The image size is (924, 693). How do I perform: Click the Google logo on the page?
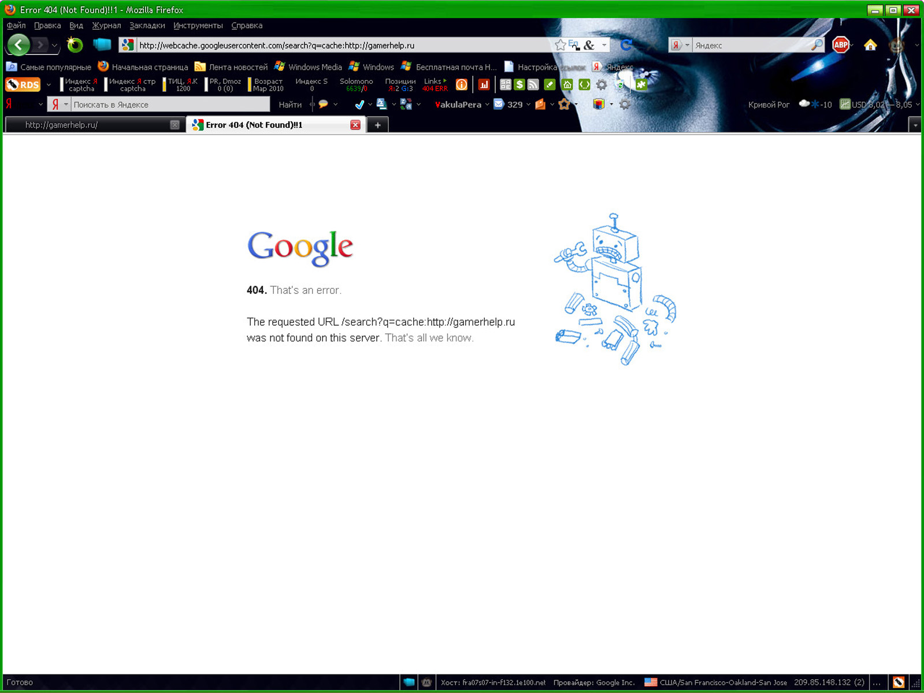point(300,248)
